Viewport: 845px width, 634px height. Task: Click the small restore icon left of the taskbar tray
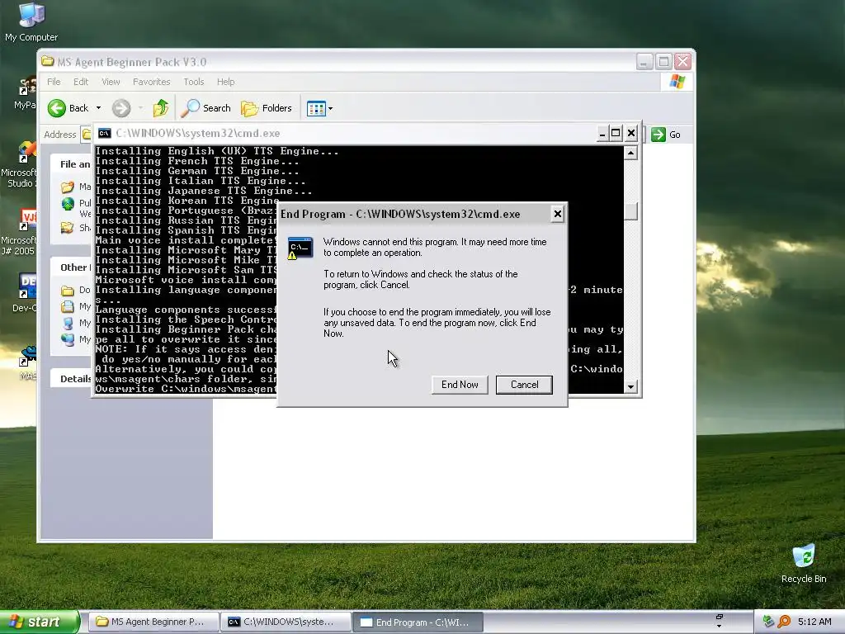point(719,617)
